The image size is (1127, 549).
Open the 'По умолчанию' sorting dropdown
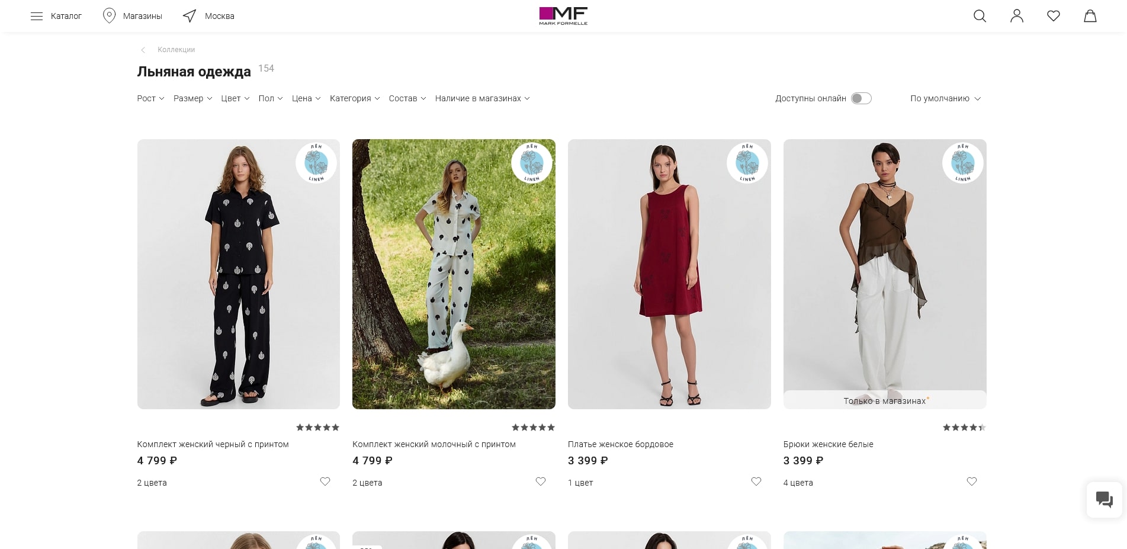pos(945,98)
